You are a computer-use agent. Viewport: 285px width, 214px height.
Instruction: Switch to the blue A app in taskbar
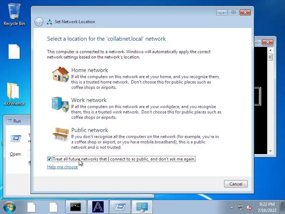point(98,207)
